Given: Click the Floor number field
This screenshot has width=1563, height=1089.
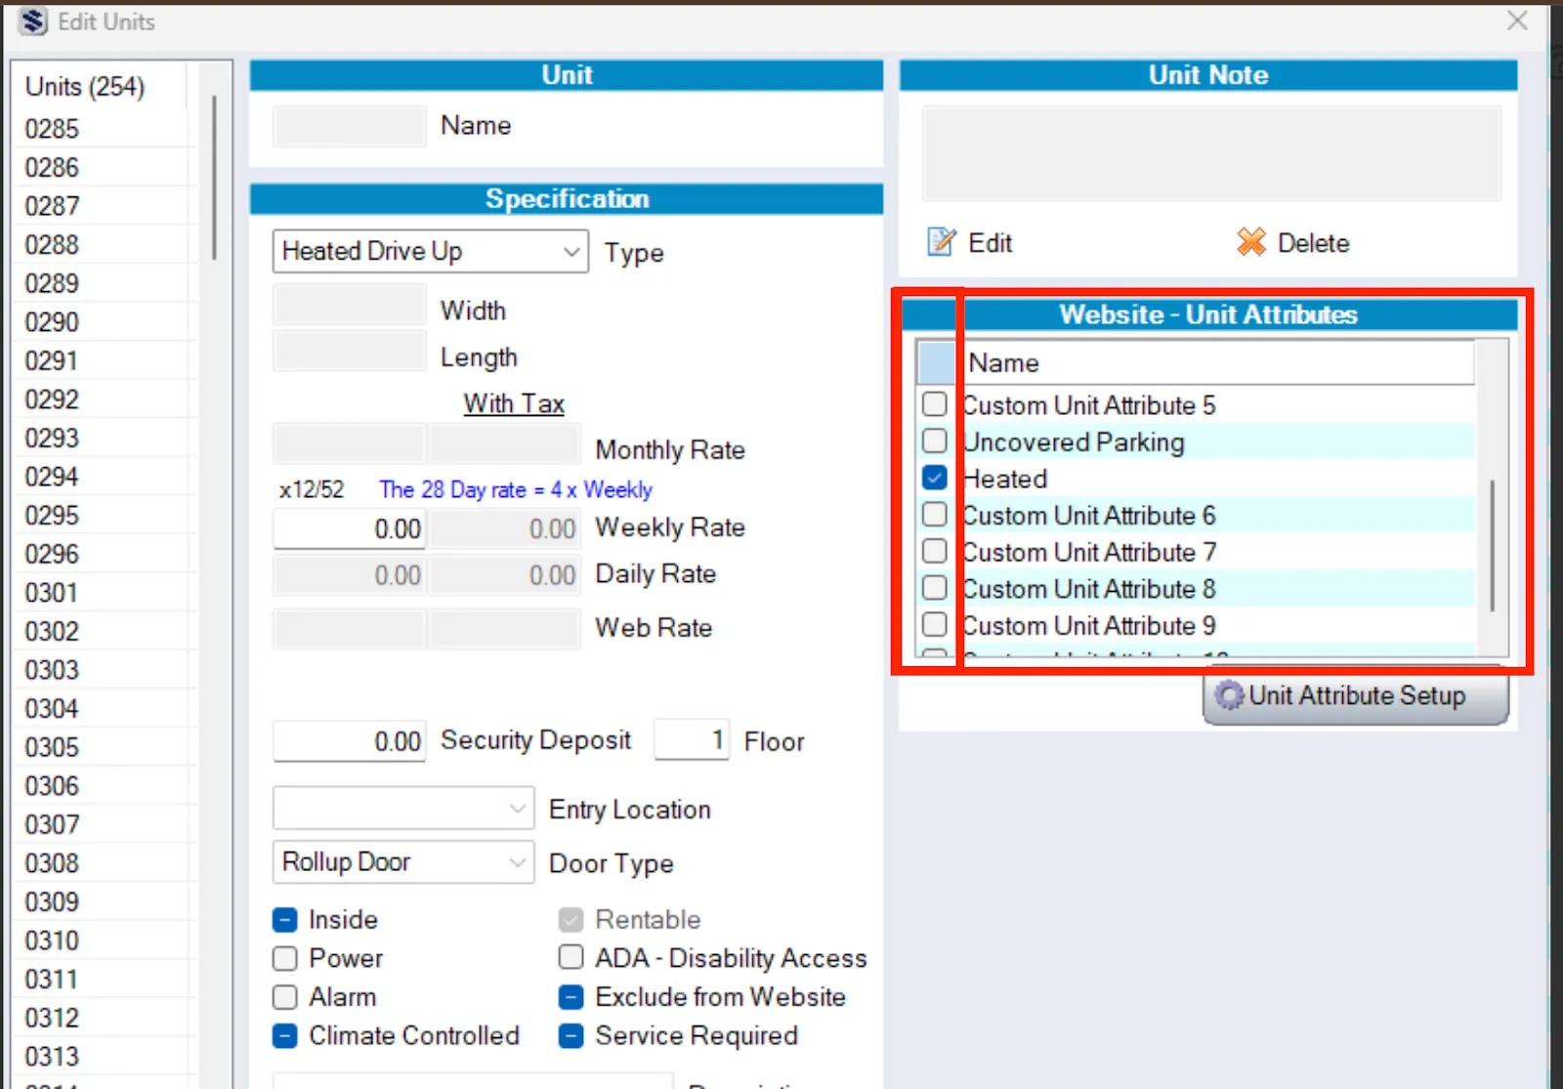Looking at the screenshot, I should (x=692, y=740).
